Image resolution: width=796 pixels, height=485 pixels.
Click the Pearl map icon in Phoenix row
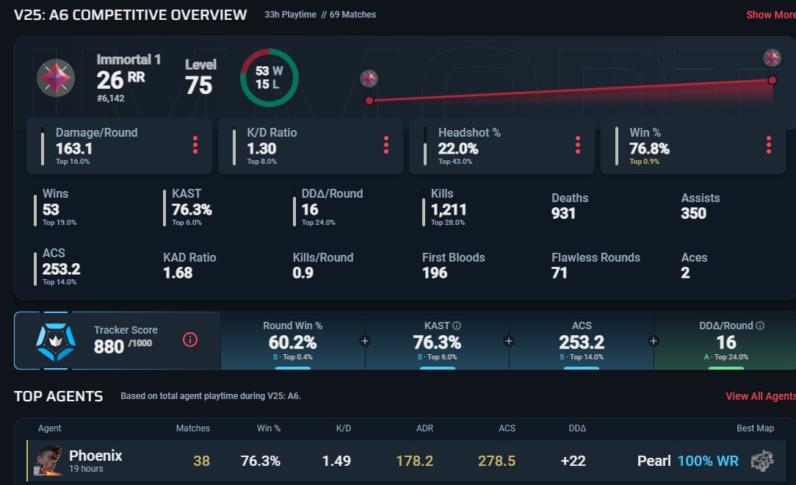[x=762, y=461]
